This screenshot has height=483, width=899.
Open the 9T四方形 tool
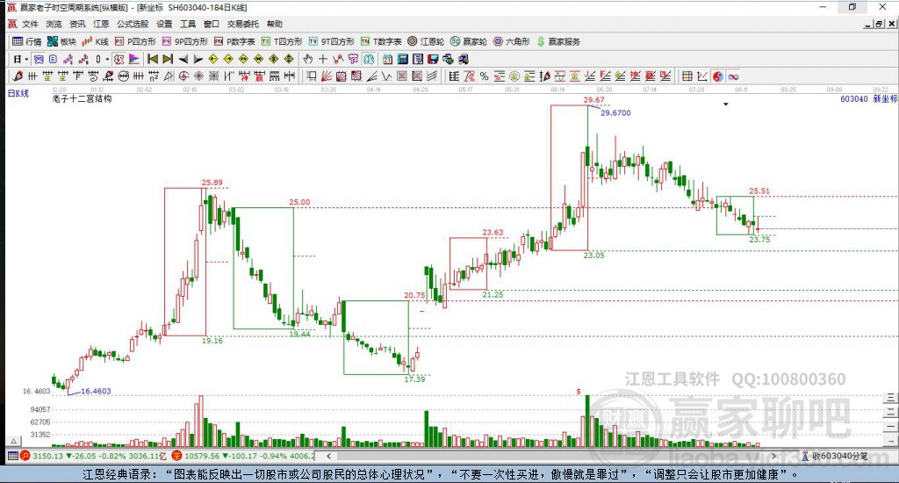(x=331, y=41)
